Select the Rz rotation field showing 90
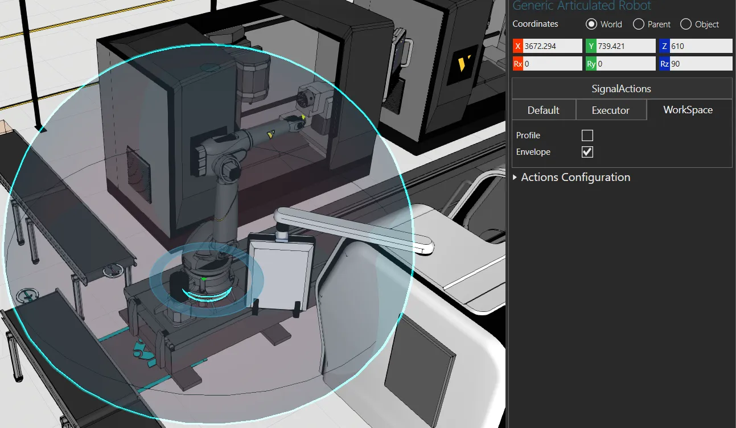This screenshot has width=736, height=428. (x=700, y=64)
